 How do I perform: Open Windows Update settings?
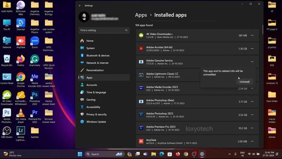(104, 122)
